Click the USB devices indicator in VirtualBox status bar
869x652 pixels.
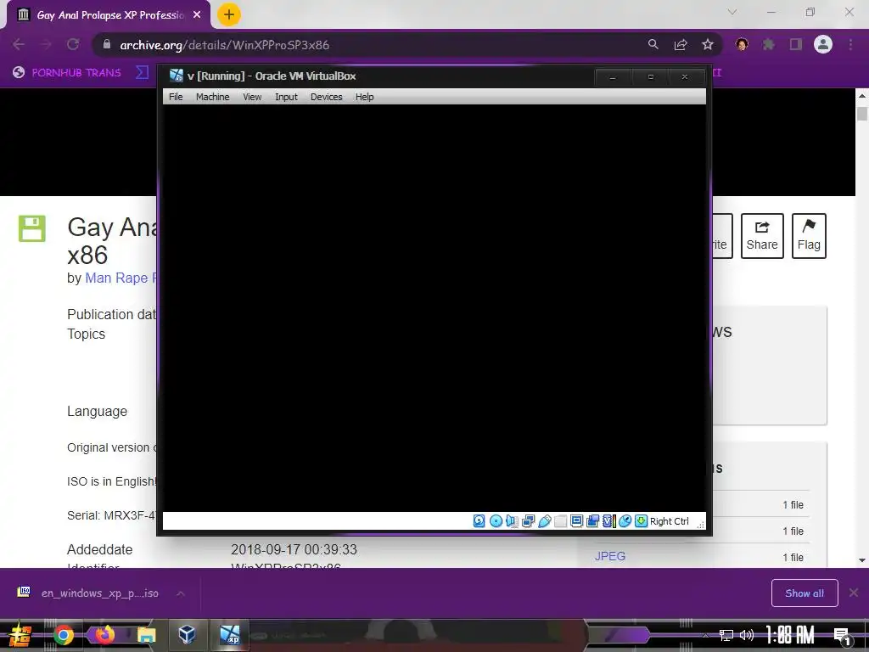(x=544, y=521)
